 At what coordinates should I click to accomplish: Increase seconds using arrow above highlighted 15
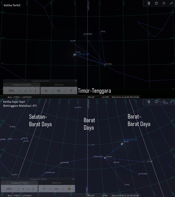(x=69, y=186)
